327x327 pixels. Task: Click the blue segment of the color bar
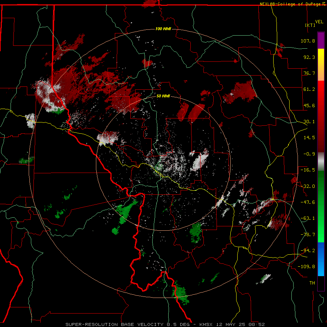[321, 259]
